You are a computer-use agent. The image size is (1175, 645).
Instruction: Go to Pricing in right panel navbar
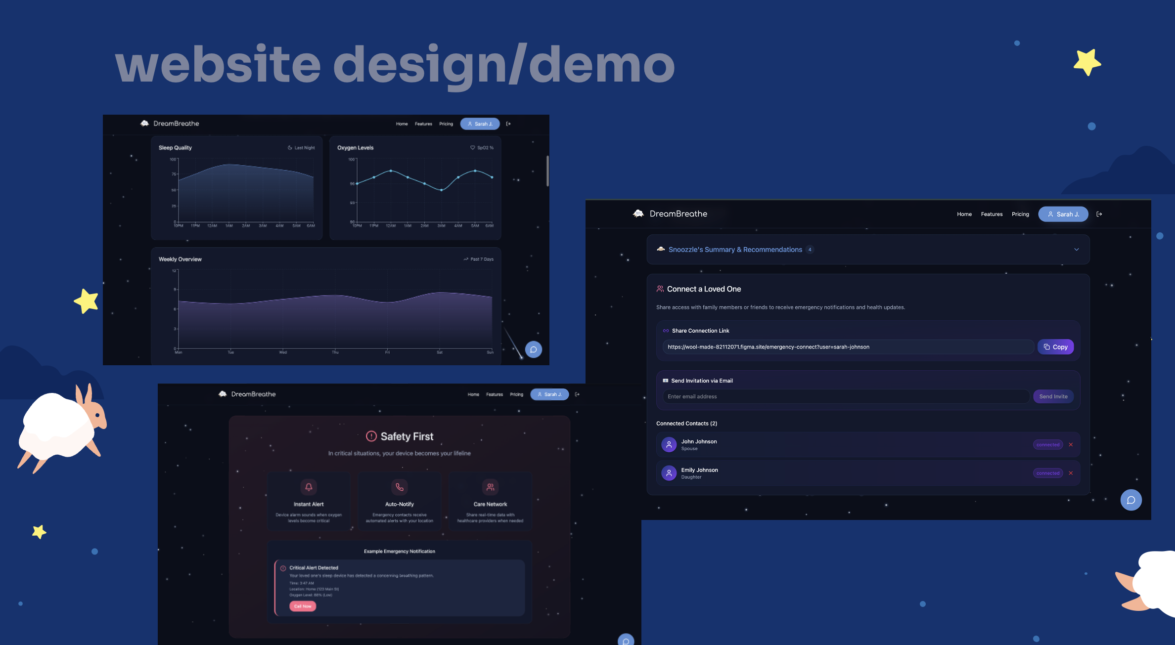click(1020, 214)
